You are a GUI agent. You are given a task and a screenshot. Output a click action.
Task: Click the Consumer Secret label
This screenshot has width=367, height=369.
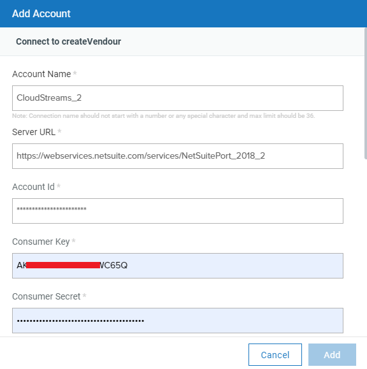47,296
